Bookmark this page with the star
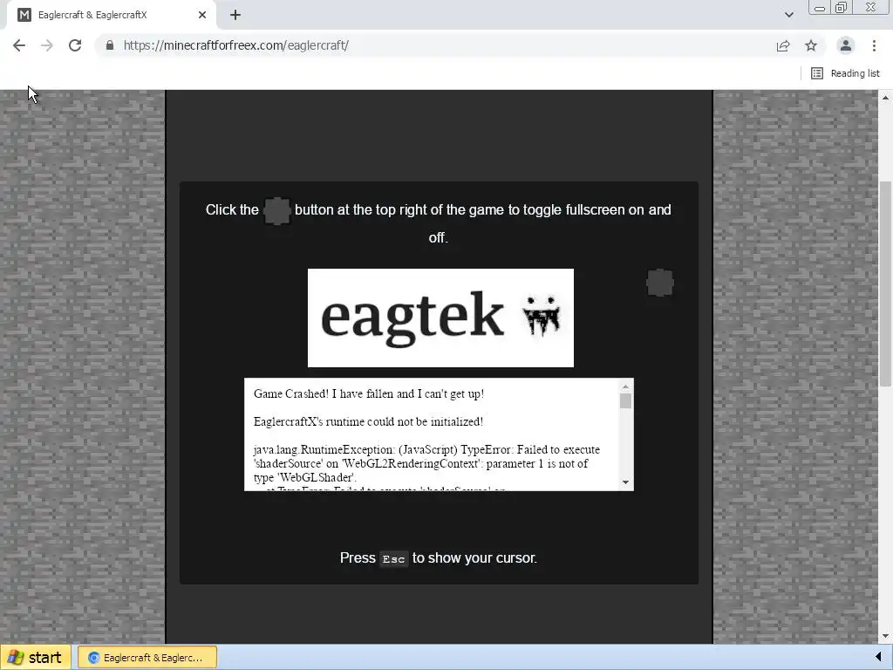This screenshot has width=893, height=670. pyautogui.click(x=811, y=45)
